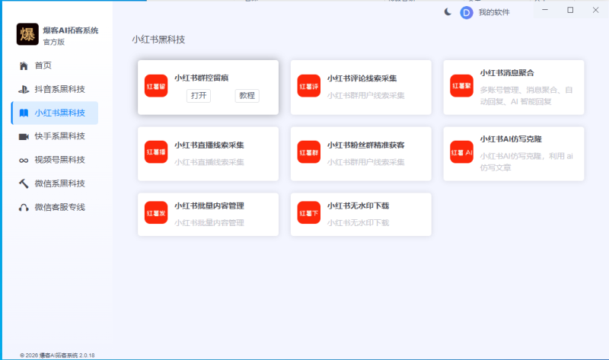Select 小红书黑科技 in the sidebar
This screenshot has height=360, width=609.
(x=55, y=113)
